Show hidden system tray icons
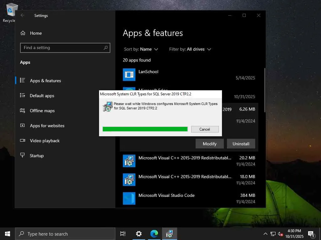 pyautogui.click(x=265, y=234)
